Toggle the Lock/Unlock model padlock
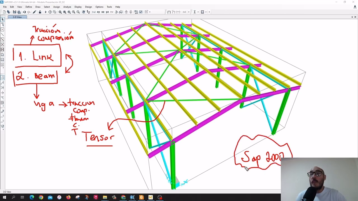Screen dimensions: 358x201 click(x=40, y=12)
